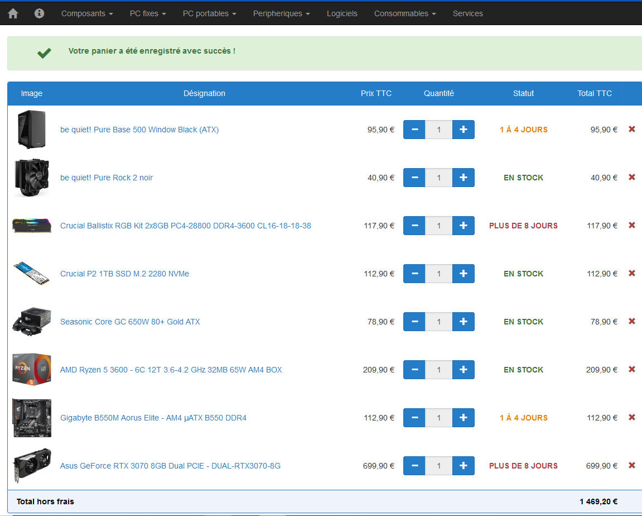642x516 pixels.
Task: Click the Crucial P2 SSD thumbnail
Action: tap(32, 274)
